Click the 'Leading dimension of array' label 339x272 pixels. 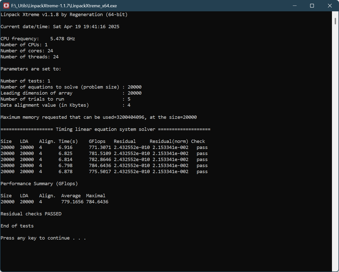36,93
